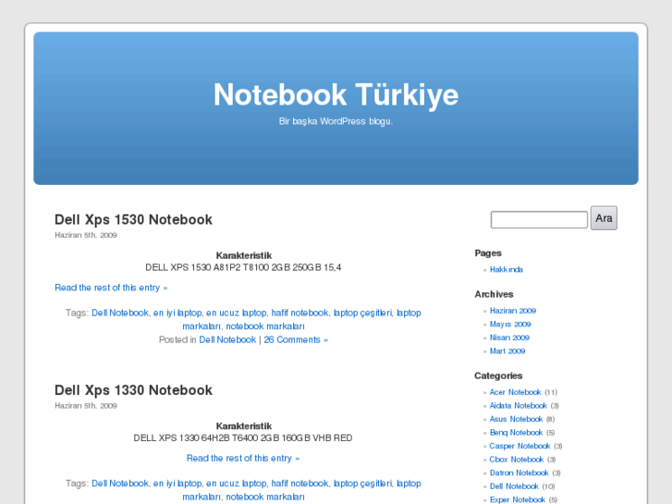The width and height of the screenshot is (672, 504).
Task: Click the 'Bir başka WordPress blogu.' tagline
Action: point(336,121)
